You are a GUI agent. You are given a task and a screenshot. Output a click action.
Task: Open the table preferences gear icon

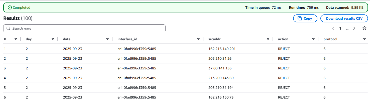point(364,28)
